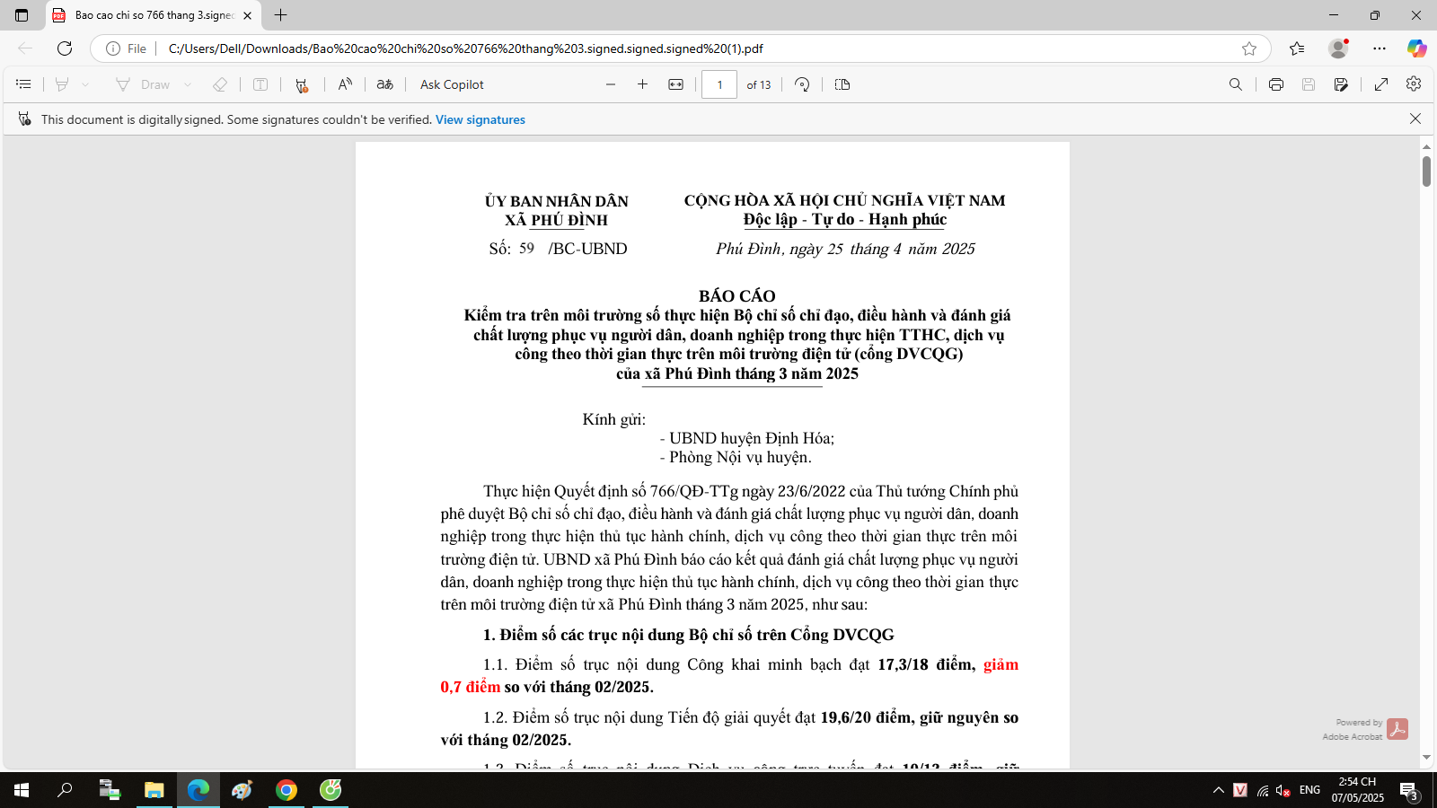Viewport: 1437px width, 808px height.
Task: Click the Print icon
Action: 1275,84
